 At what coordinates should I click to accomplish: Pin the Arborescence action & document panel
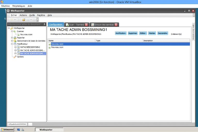coord(44,24)
